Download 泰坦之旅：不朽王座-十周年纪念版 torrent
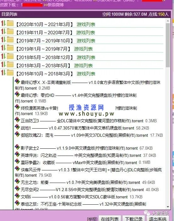The image size is (174, 221). point(80,206)
